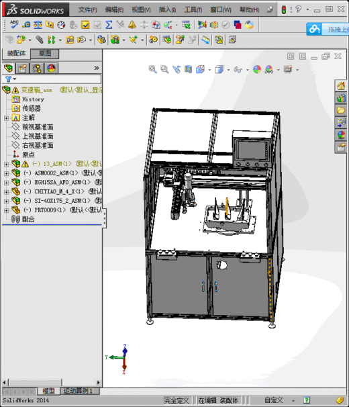Open the filter dropdown arrow in tree
The height and width of the screenshot is (407, 349).
click(15, 79)
